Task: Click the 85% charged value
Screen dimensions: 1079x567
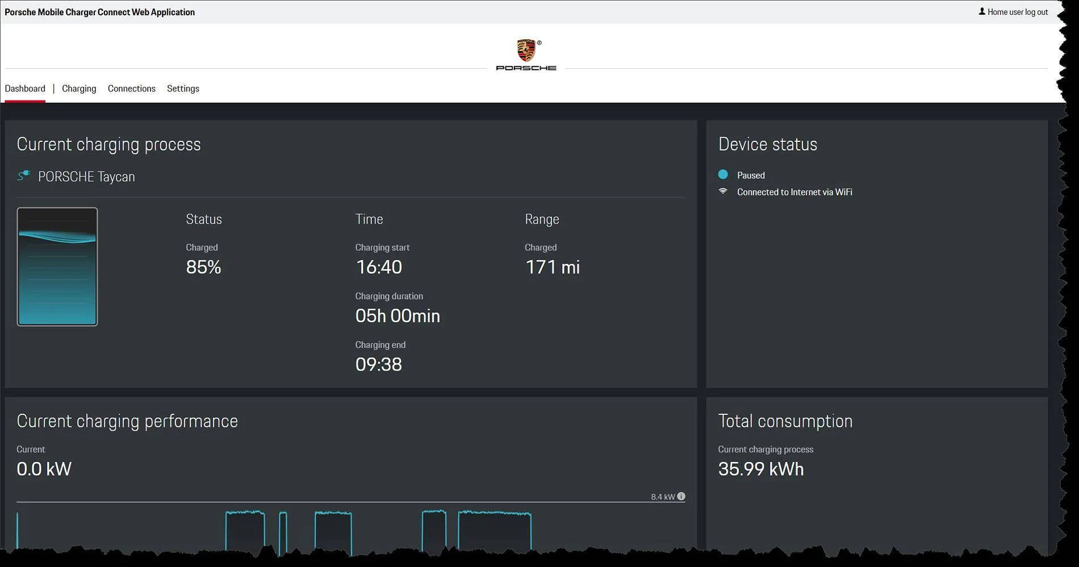Action: [x=203, y=267]
